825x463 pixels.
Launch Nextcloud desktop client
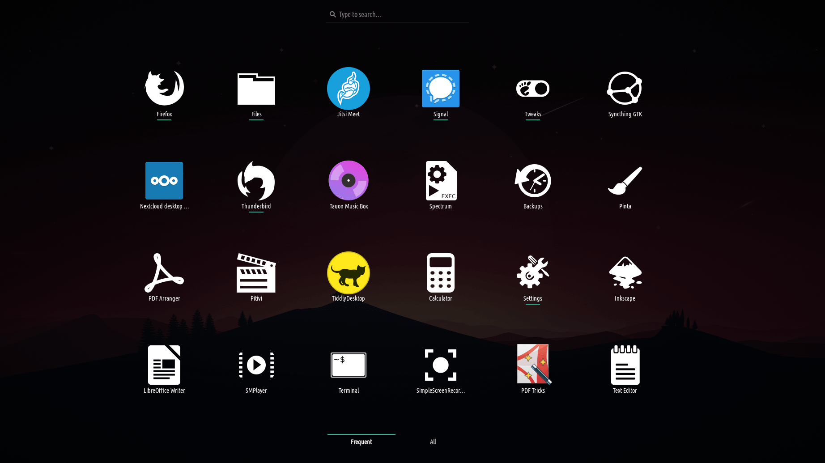click(x=164, y=181)
